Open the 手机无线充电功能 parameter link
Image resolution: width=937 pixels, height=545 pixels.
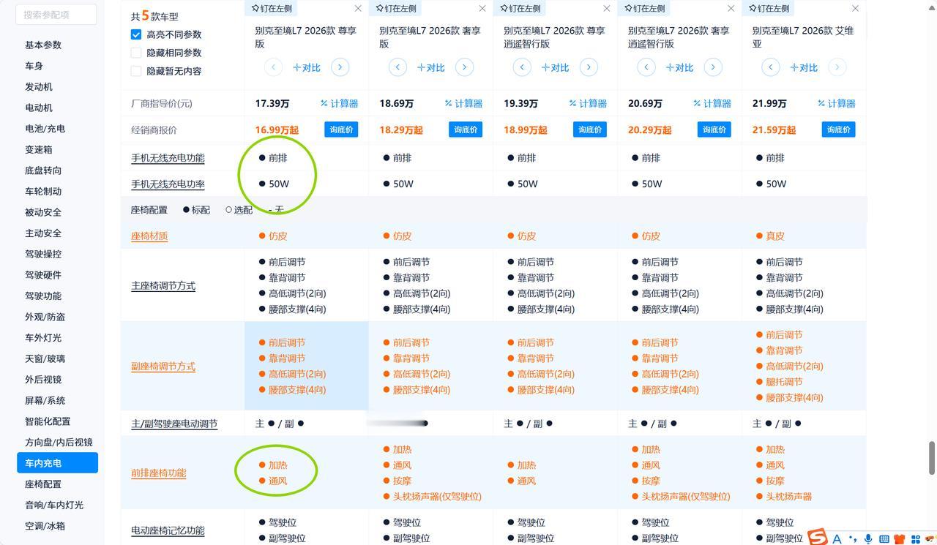click(168, 158)
